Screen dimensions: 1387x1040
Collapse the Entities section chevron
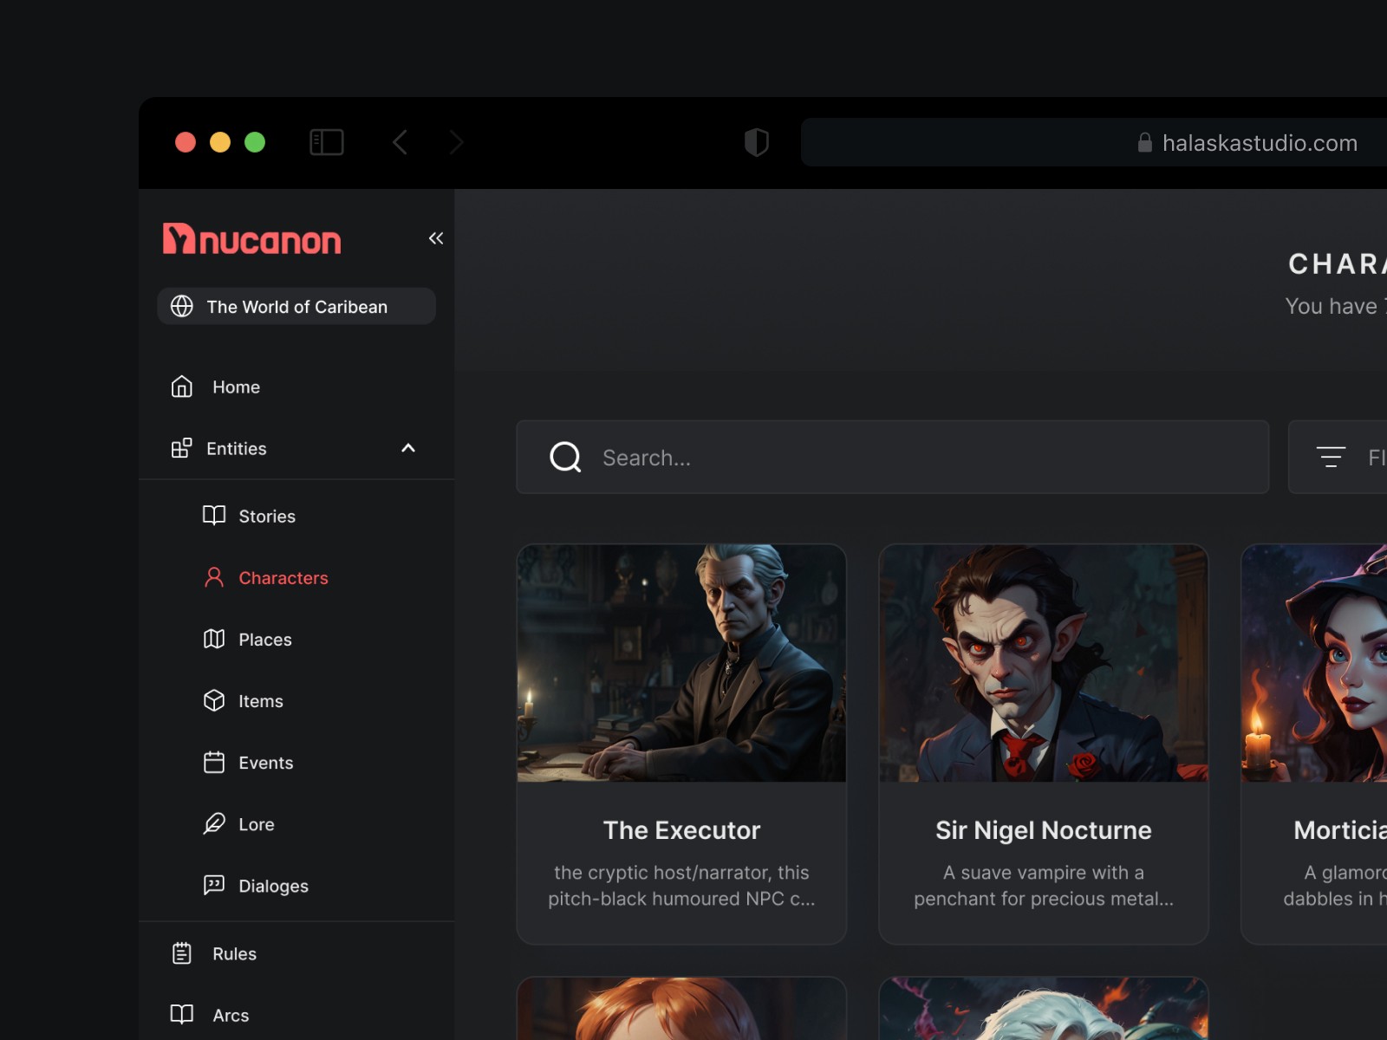click(x=408, y=448)
